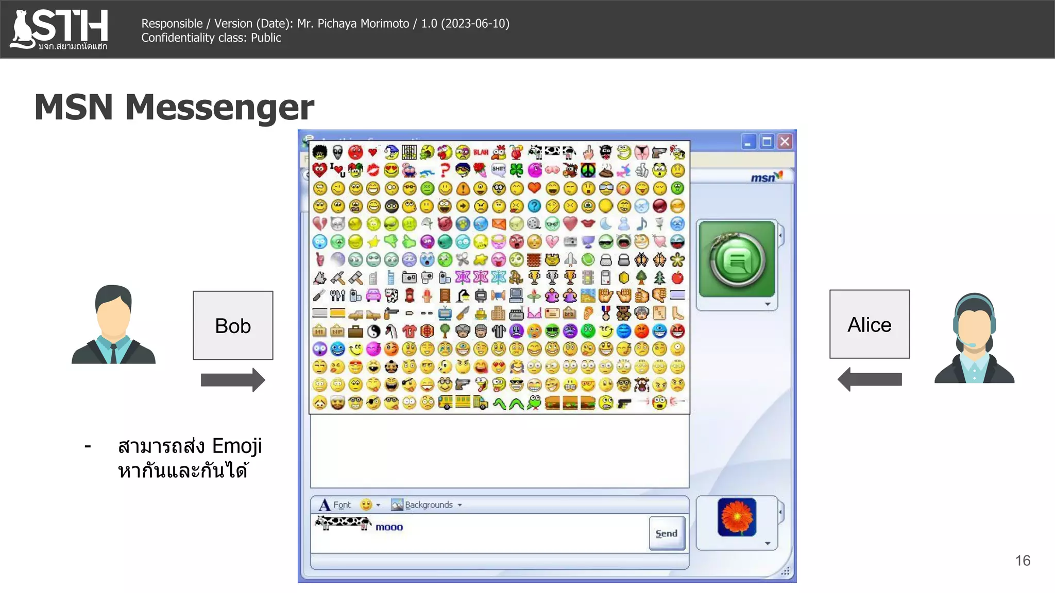Choose the pink car emoticon
This screenshot has width=1055, height=593.
point(373,295)
